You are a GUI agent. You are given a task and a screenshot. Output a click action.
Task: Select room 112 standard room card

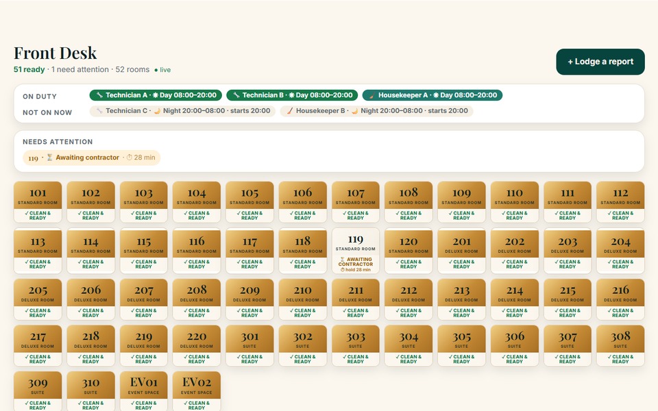620,201
